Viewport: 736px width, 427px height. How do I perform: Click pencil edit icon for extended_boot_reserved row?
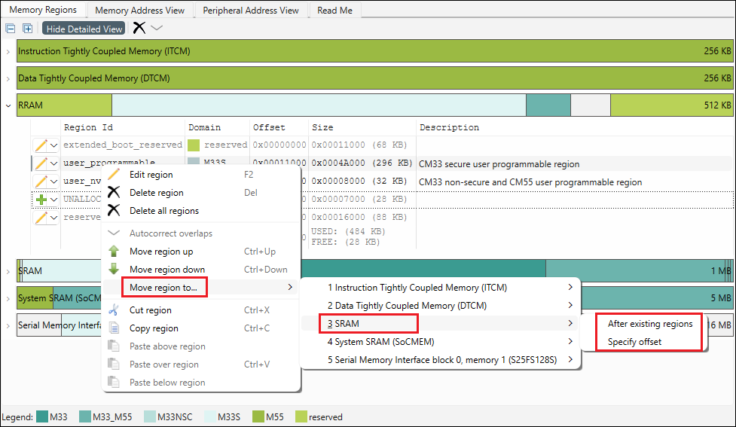click(41, 145)
